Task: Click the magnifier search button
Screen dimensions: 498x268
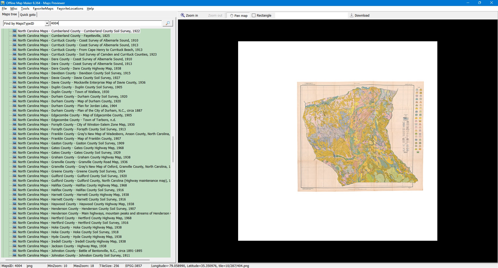Action: click(x=168, y=23)
